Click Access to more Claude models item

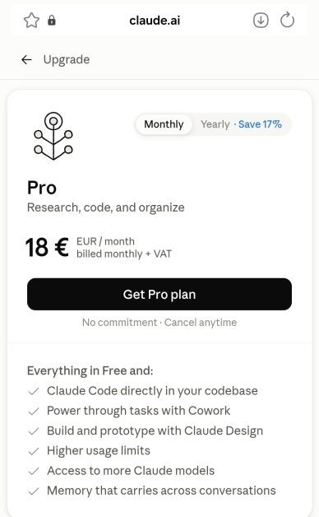(x=131, y=471)
